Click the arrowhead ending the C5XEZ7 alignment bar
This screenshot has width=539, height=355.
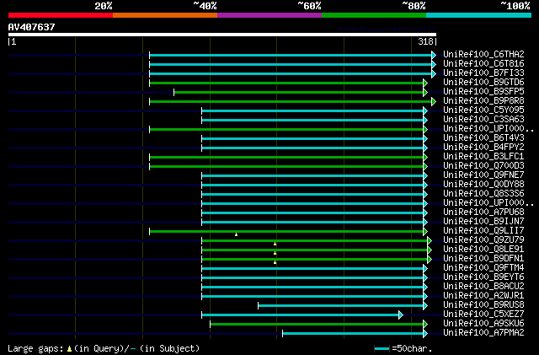(x=401, y=315)
